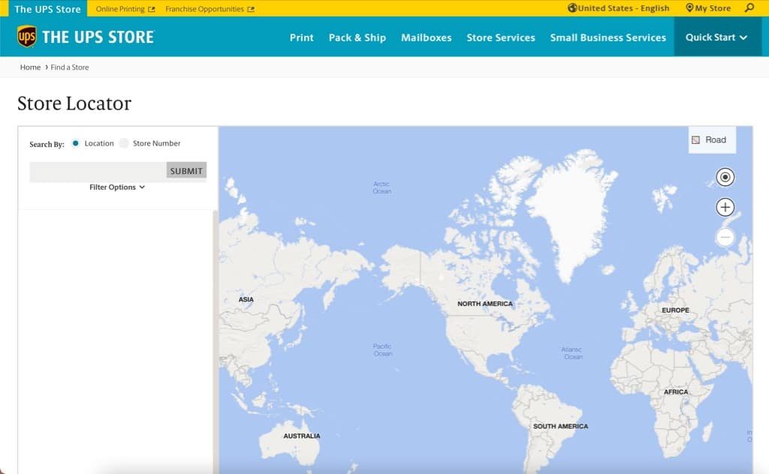Viewport: 769px width, 474px height.
Task: Click the Store Locator heading
Action: [74, 103]
